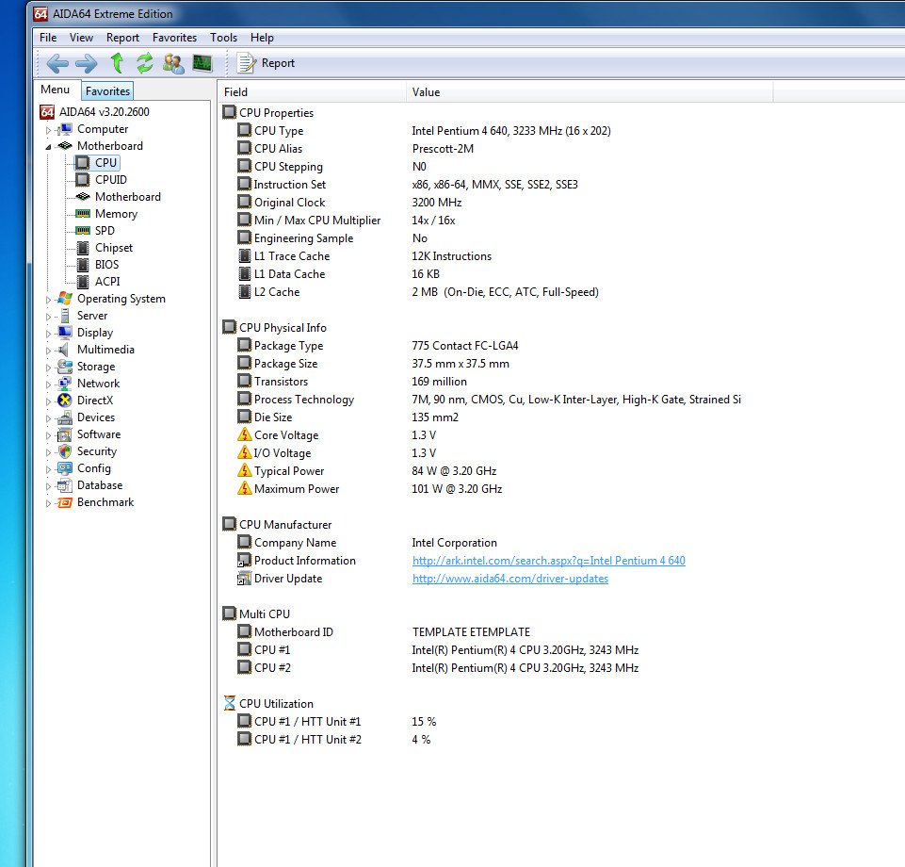
Task: Select the CPUID tree item
Action: point(110,180)
